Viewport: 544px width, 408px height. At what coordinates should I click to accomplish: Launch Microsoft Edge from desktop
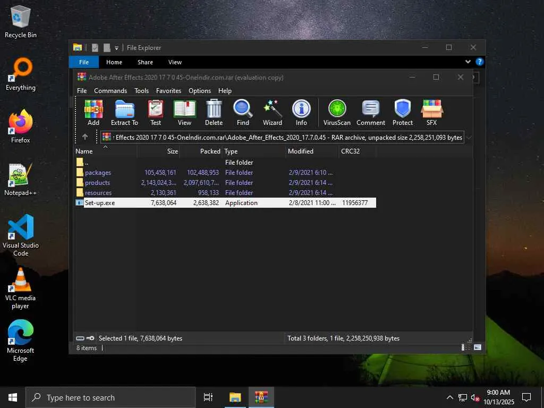[21, 341]
